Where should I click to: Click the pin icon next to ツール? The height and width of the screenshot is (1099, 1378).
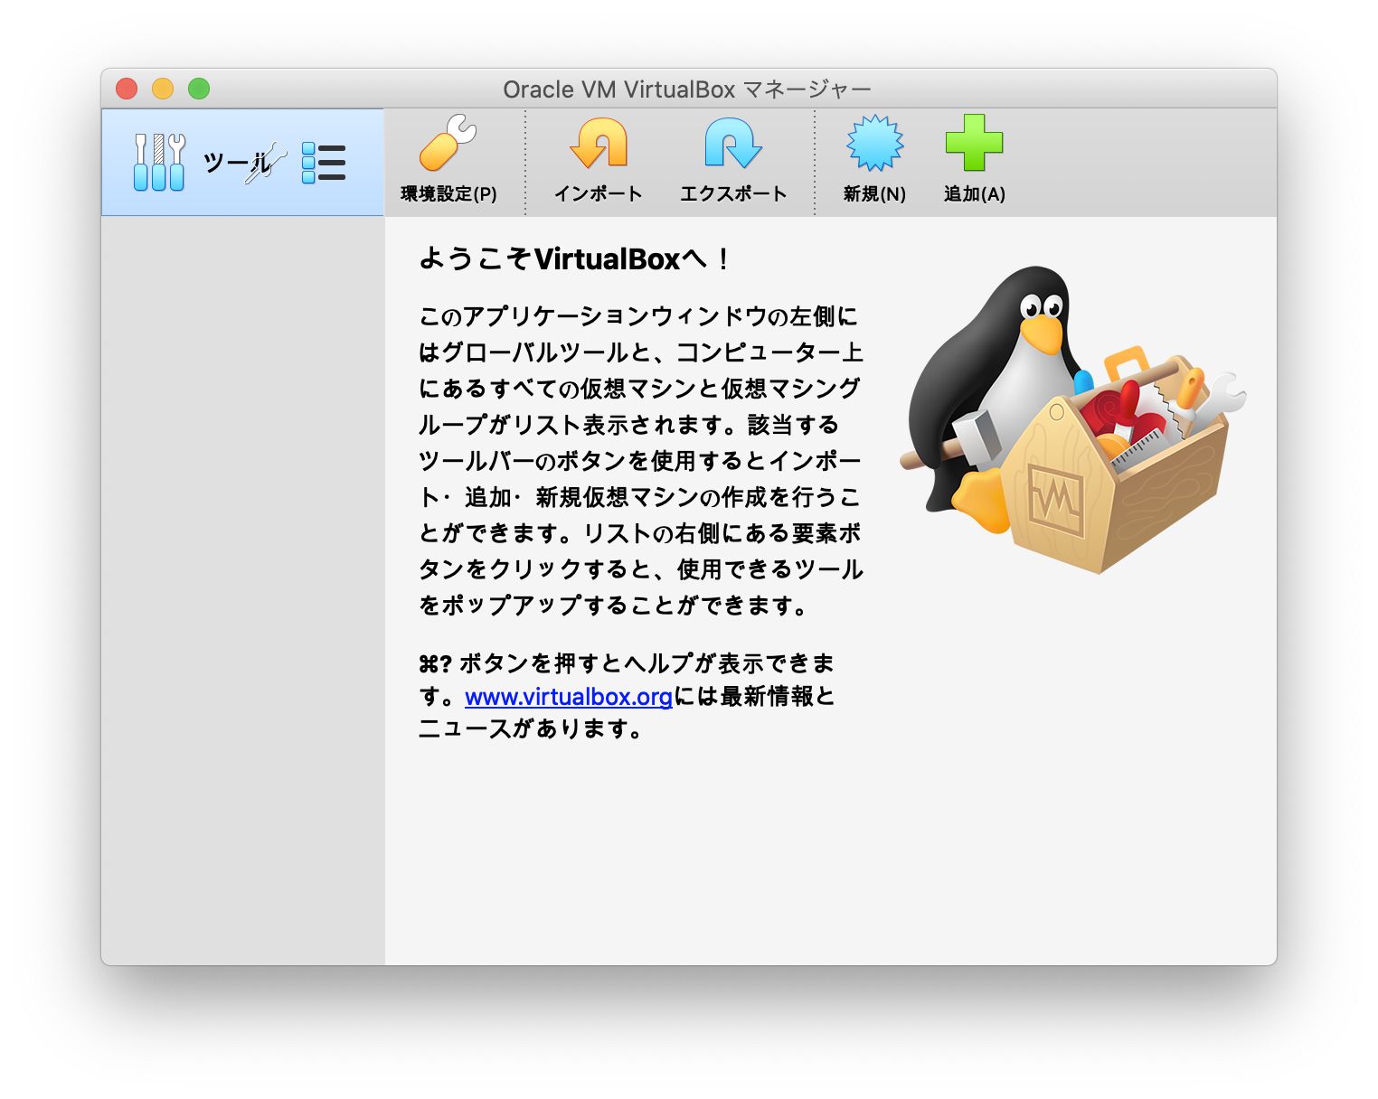pos(268,164)
